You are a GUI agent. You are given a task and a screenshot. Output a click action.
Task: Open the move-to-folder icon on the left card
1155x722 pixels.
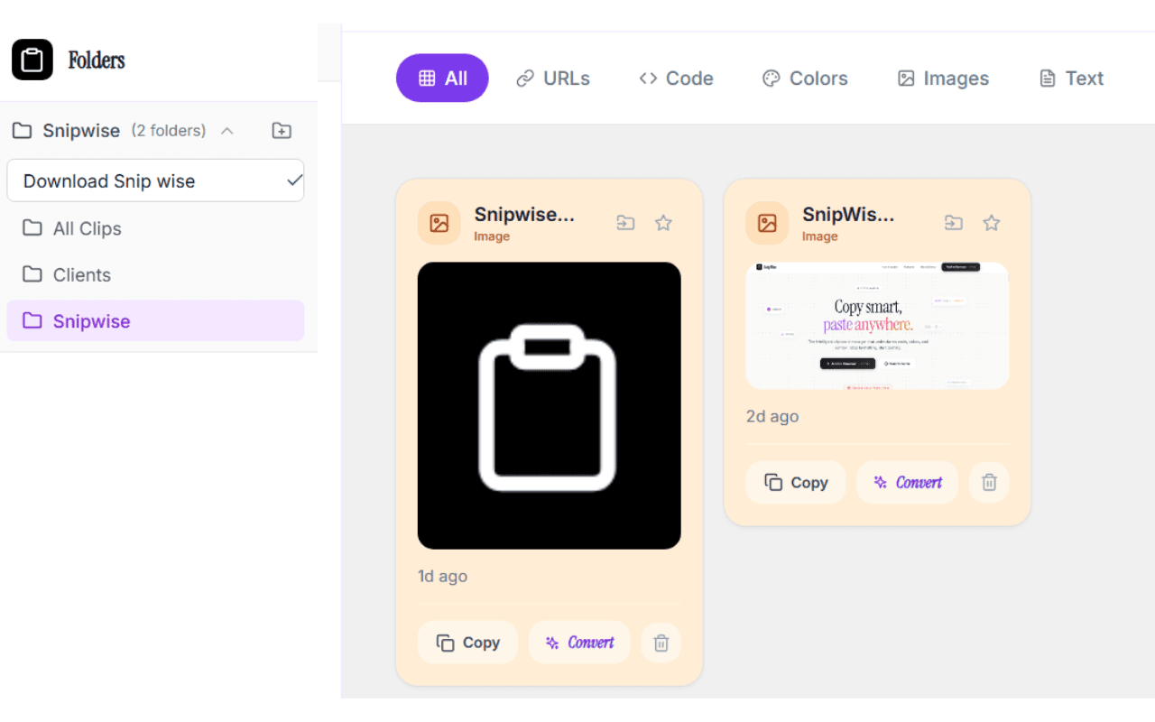pyautogui.click(x=625, y=222)
